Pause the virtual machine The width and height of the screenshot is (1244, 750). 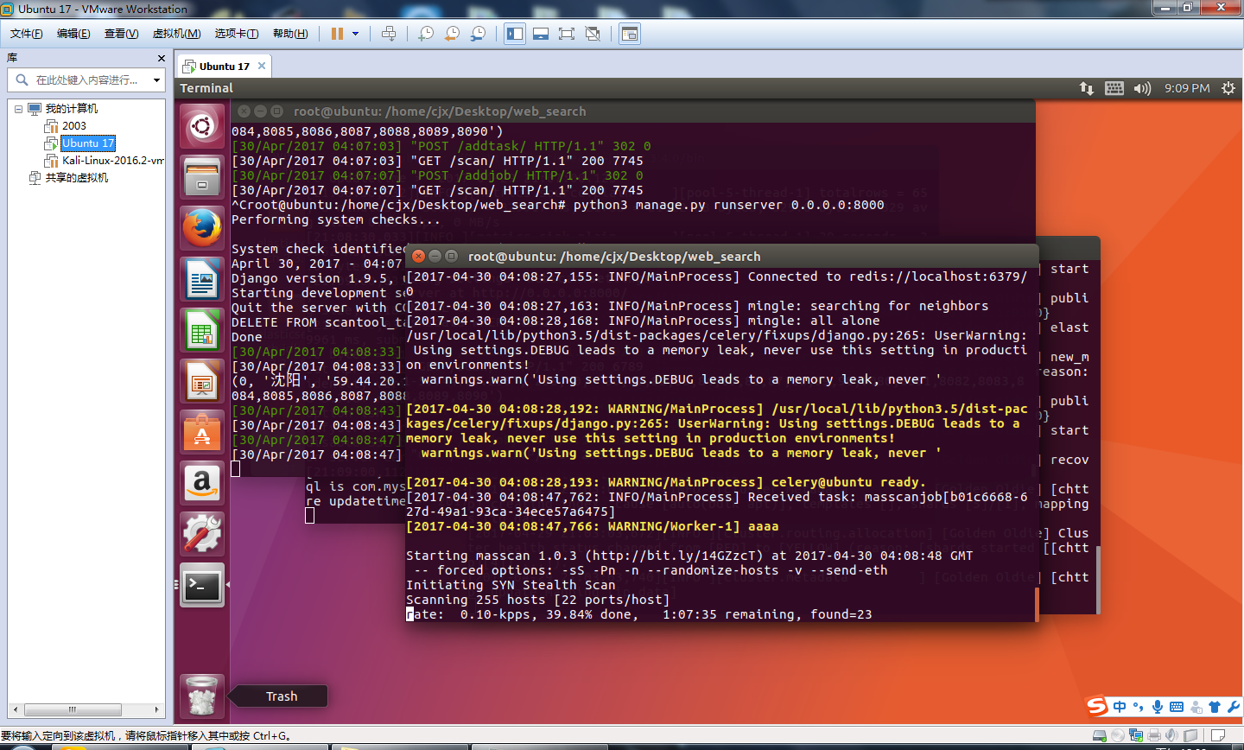pyautogui.click(x=337, y=34)
